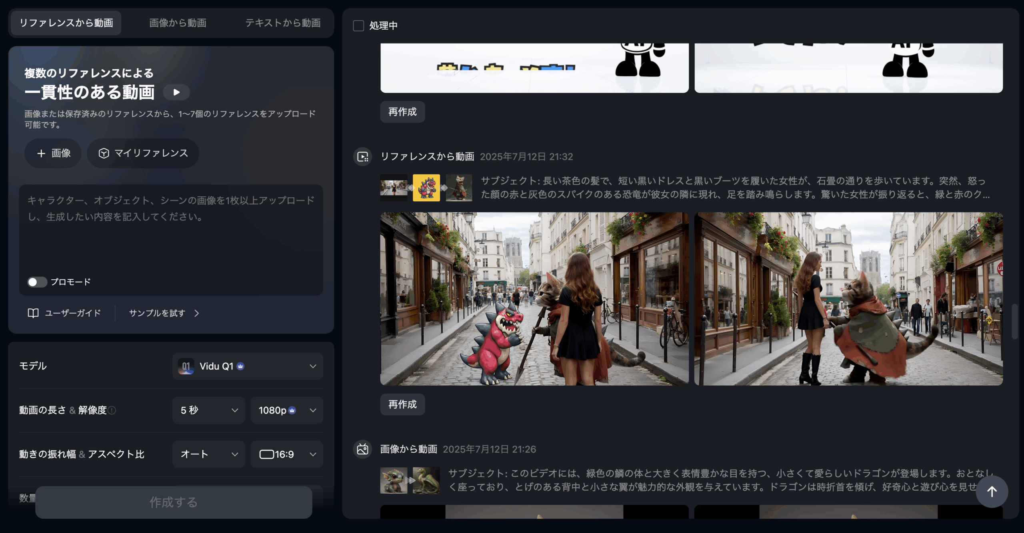Click the サンプルを試す link

pos(164,313)
